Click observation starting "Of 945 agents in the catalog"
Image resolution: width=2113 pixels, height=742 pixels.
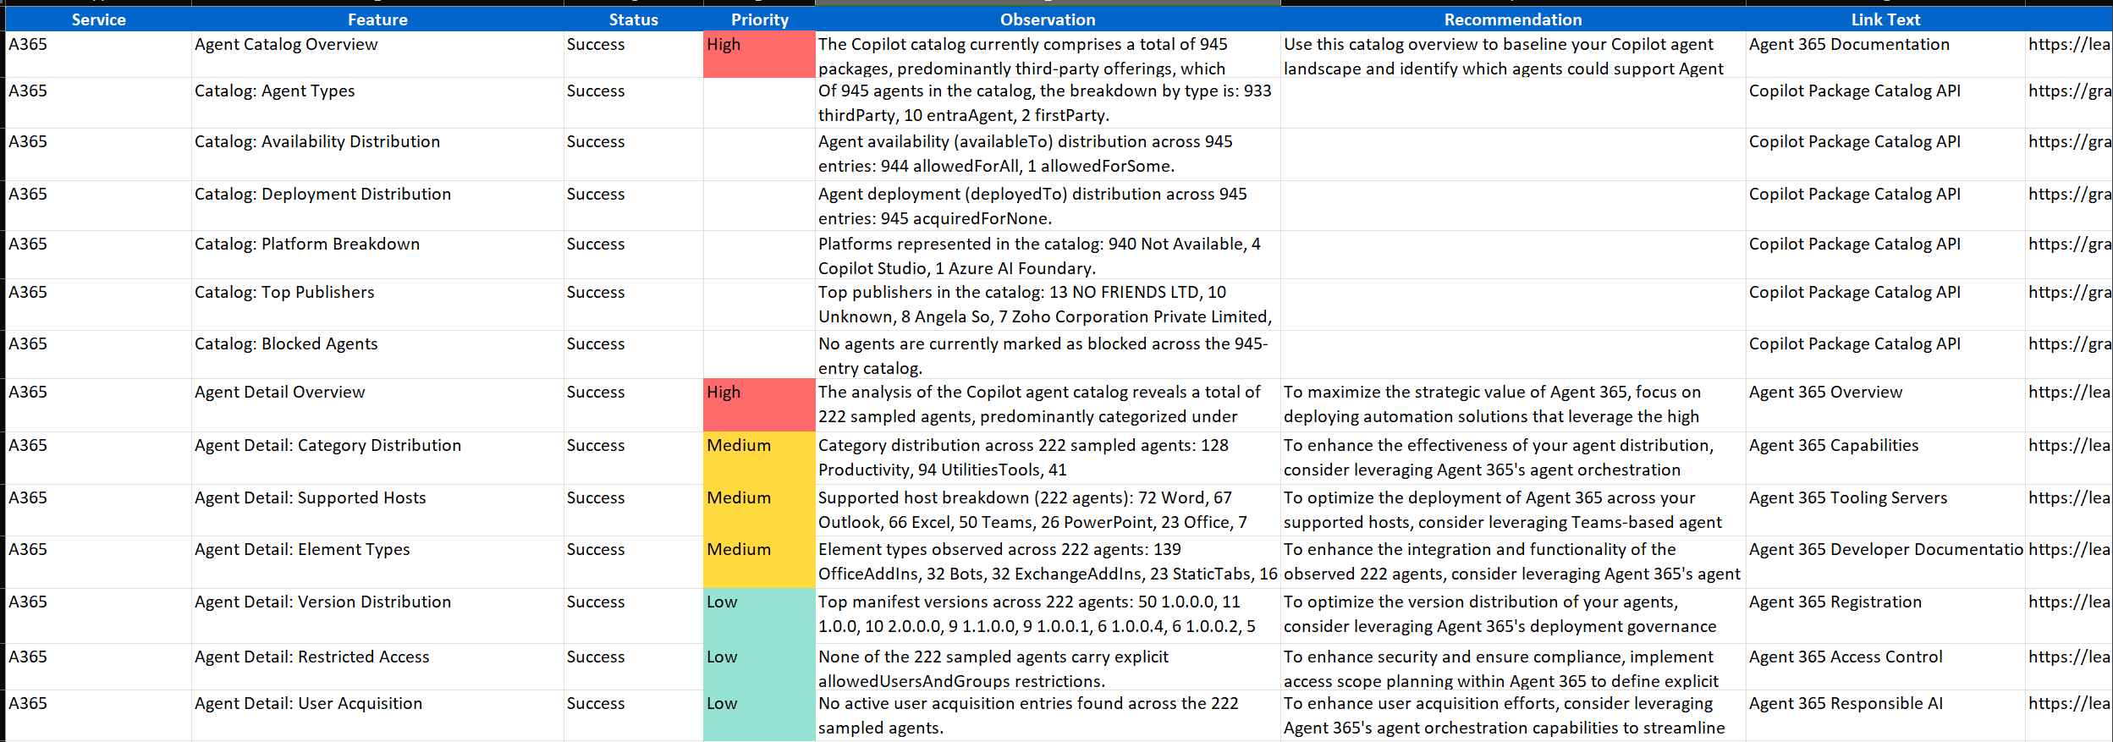(x=1048, y=103)
